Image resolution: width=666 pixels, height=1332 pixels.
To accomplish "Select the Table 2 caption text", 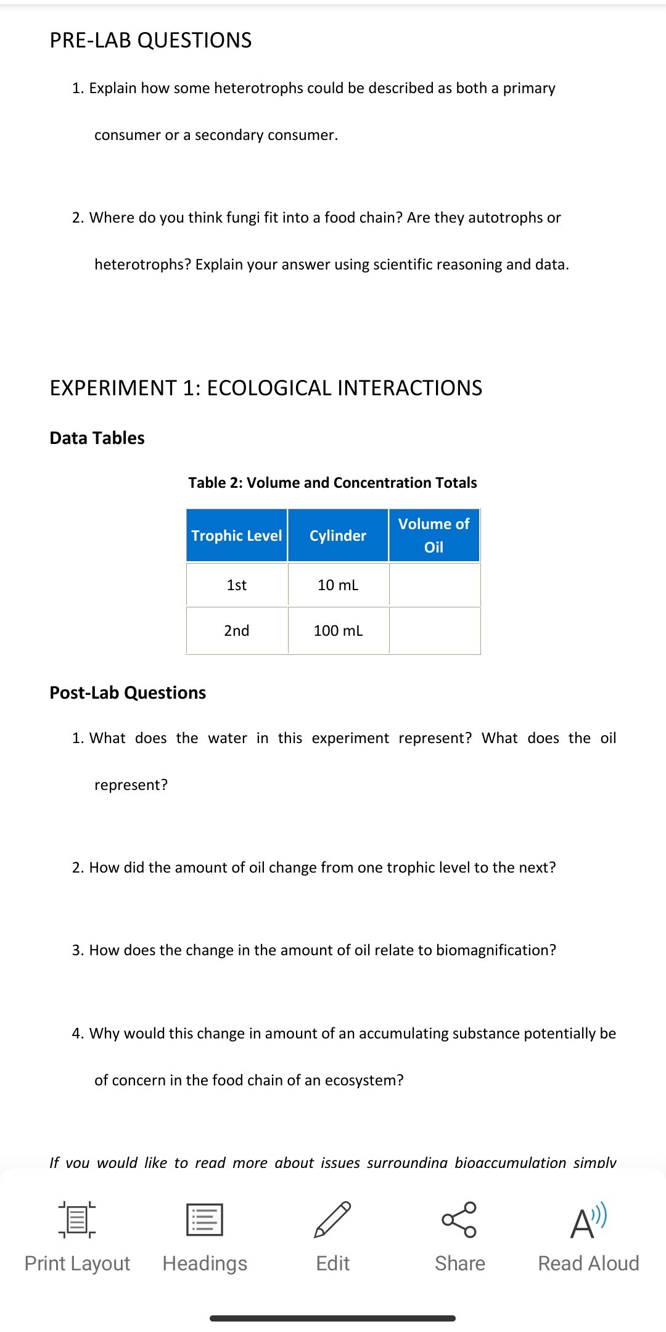I will point(333,483).
